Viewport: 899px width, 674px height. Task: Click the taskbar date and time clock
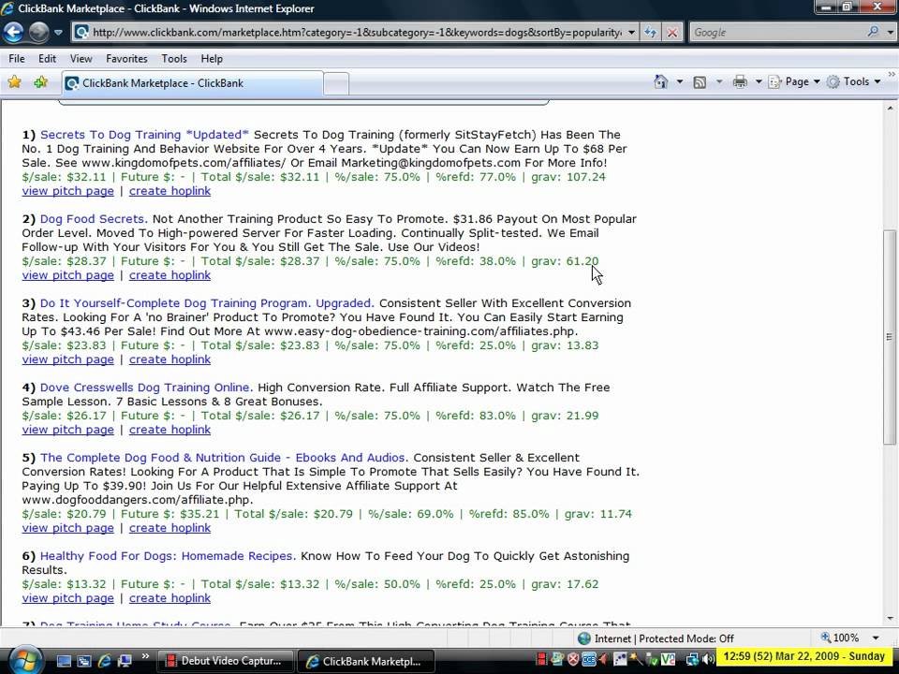click(804, 656)
